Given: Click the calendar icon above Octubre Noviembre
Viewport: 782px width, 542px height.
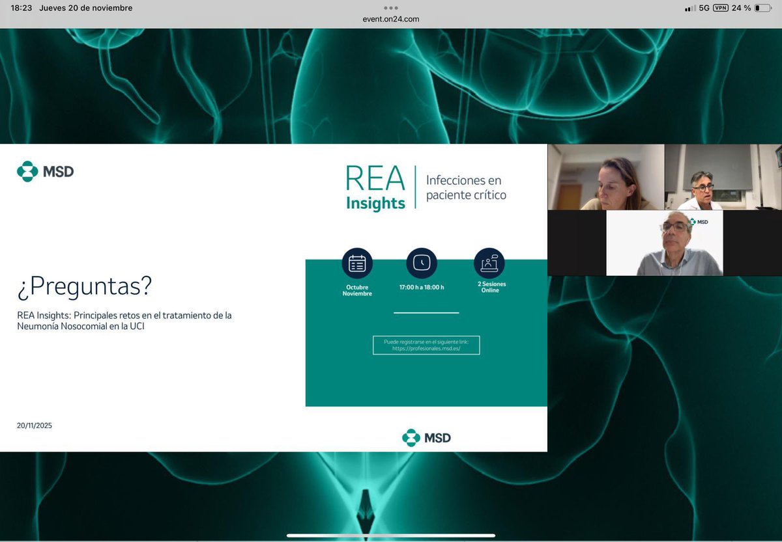Looking at the screenshot, I should click(x=357, y=264).
